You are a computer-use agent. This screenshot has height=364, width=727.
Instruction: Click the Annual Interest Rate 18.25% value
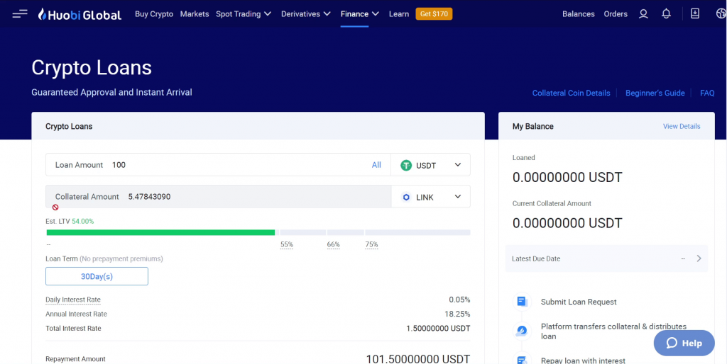tap(457, 314)
